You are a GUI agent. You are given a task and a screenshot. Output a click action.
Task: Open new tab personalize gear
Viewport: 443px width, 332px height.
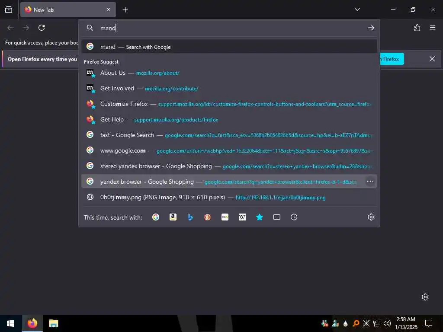tap(425, 297)
